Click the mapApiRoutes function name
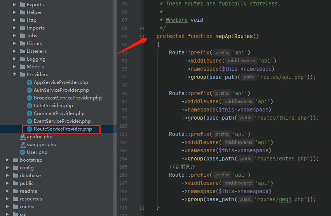This screenshot has width=331, height=216. pyautogui.click(x=234, y=37)
